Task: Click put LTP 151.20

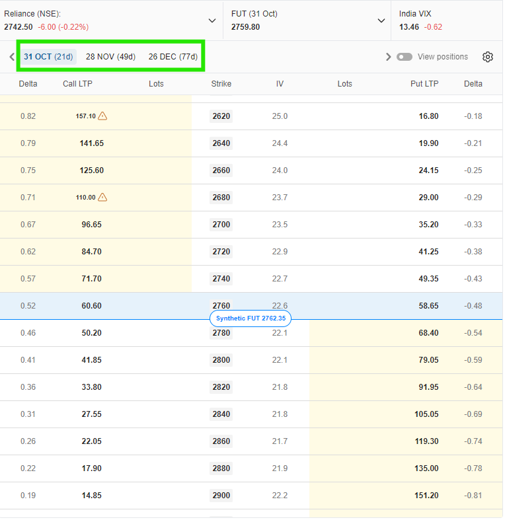Action: pyautogui.click(x=426, y=496)
